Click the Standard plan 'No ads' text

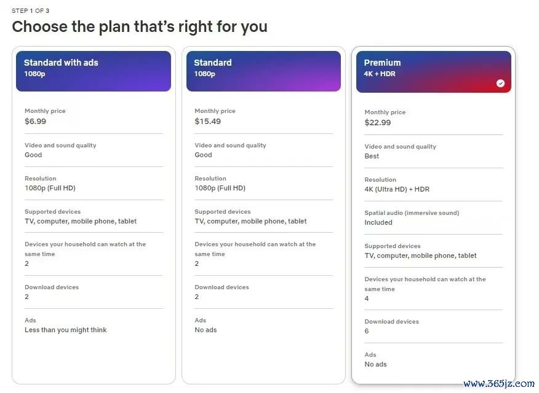pos(206,330)
